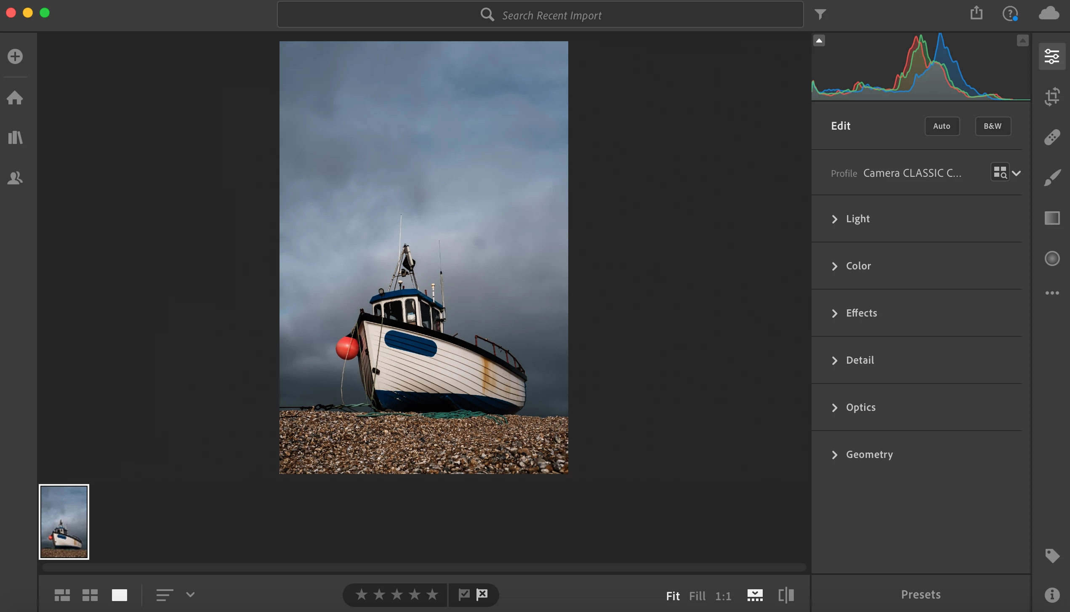Choose the Linear Gradient tool
The width and height of the screenshot is (1070, 612).
pyautogui.click(x=1052, y=218)
